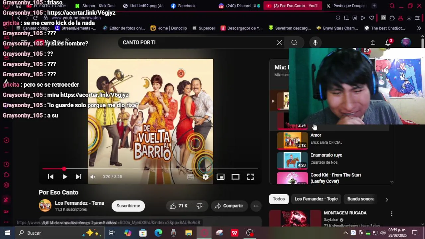Image resolution: width=425 pixels, height=239 pixels.
Task: Skip to the previous video
Action: coord(51,177)
